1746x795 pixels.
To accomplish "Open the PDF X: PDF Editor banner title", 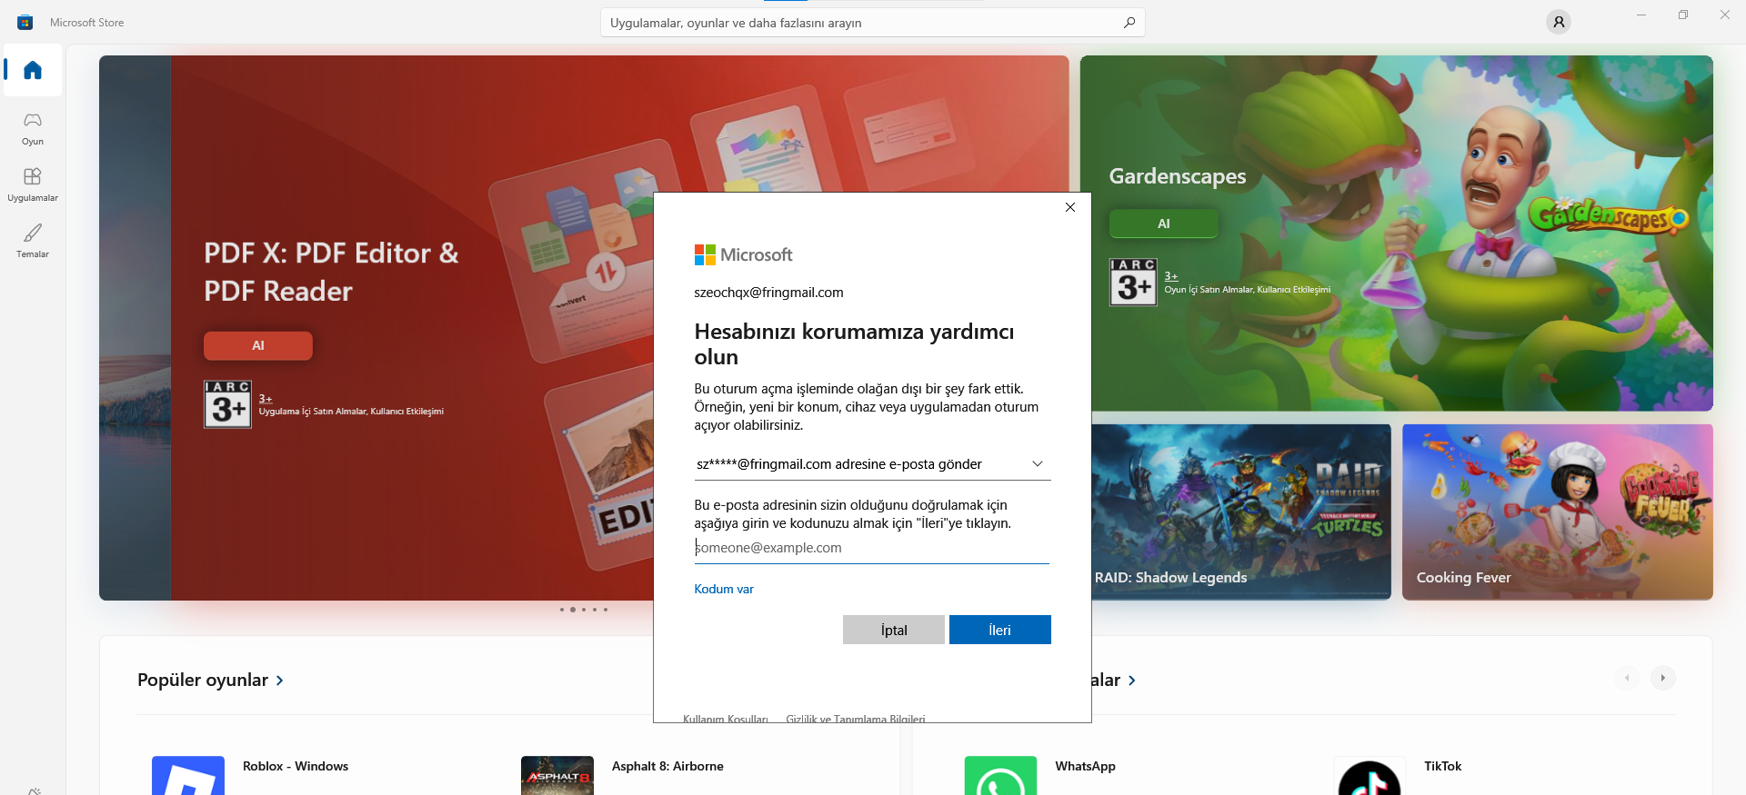I will [331, 272].
